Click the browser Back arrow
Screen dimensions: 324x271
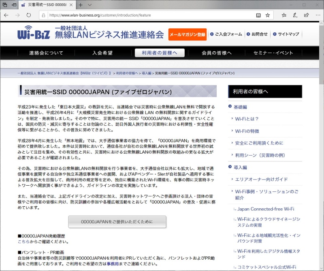[x=6, y=15]
